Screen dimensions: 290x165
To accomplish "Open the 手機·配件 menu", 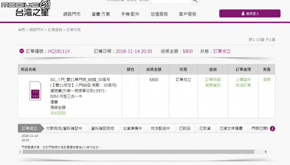I will pos(130,14).
